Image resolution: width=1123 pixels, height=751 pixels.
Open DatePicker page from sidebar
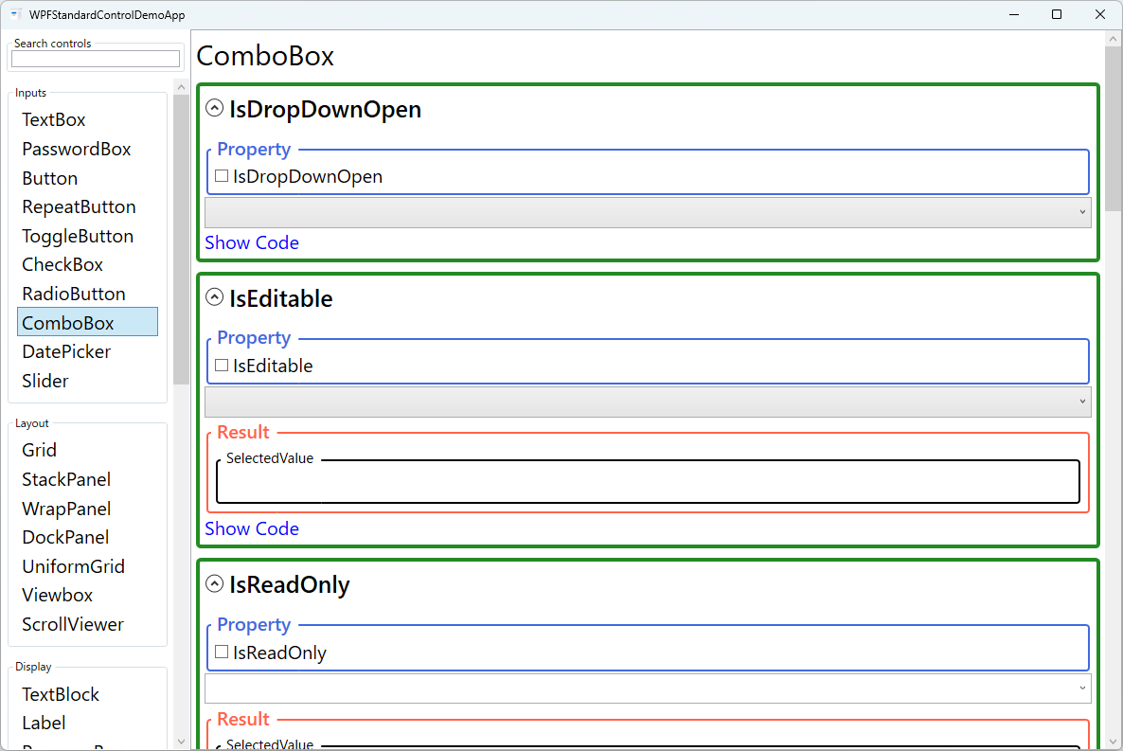(87, 352)
